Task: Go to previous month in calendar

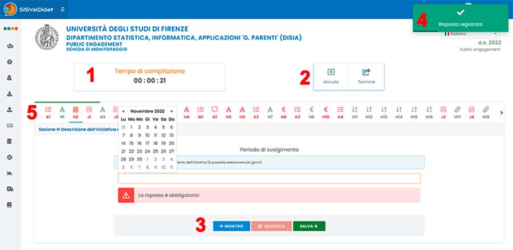Action: click(124, 111)
